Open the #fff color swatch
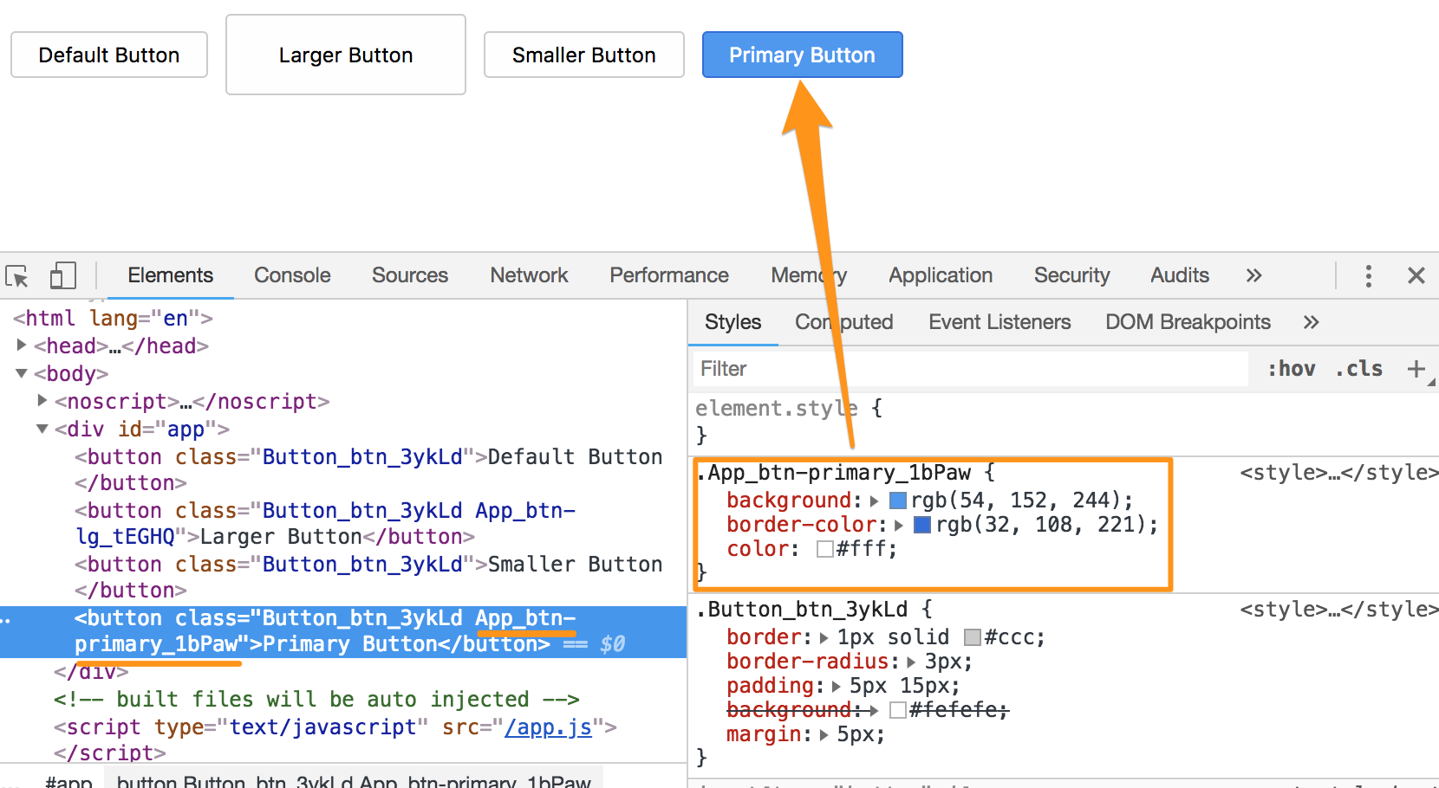 [825, 549]
